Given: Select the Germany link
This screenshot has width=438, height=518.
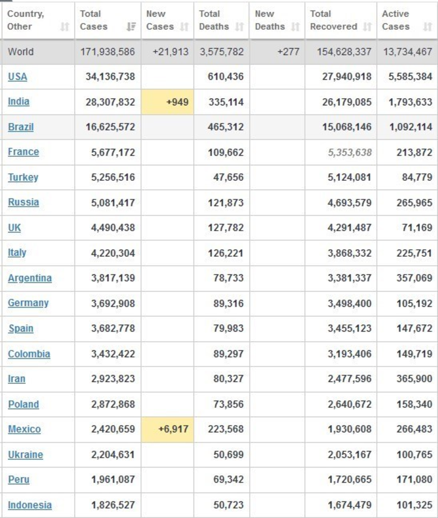Looking at the screenshot, I should (x=28, y=303).
